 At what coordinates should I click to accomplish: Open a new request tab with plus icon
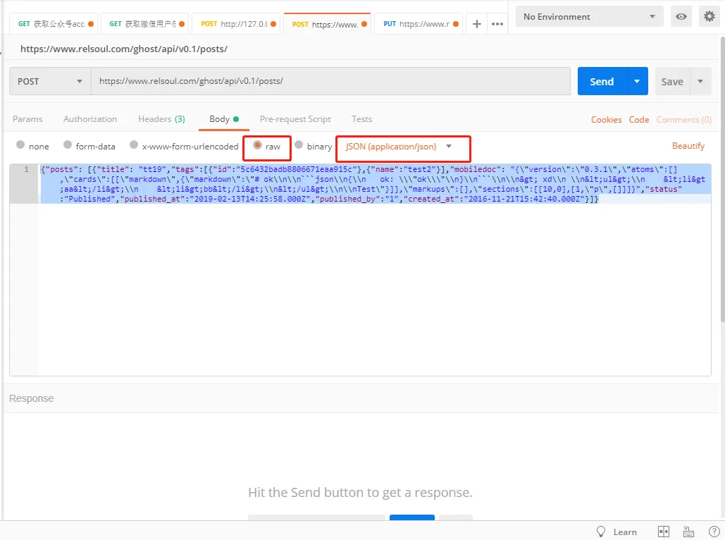coord(477,23)
